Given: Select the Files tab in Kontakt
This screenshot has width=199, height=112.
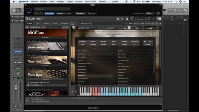Looking at the screenshot, I should tap(38, 24).
